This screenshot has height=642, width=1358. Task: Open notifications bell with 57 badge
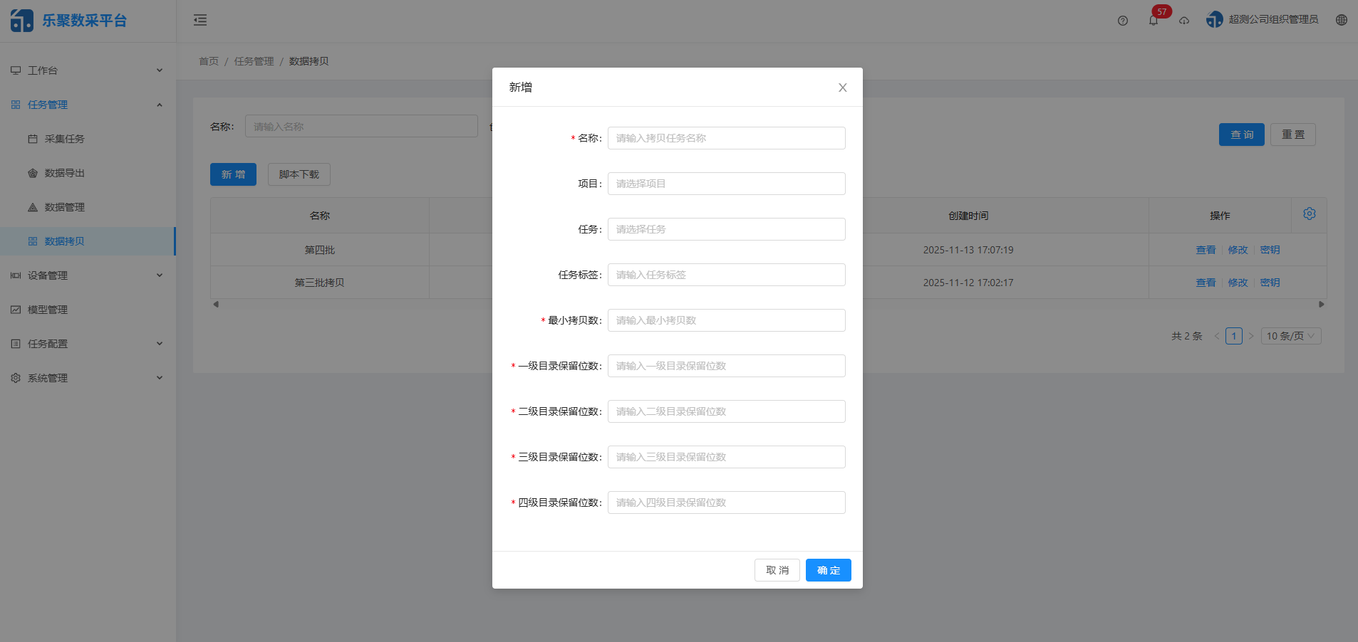(1154, 20)
